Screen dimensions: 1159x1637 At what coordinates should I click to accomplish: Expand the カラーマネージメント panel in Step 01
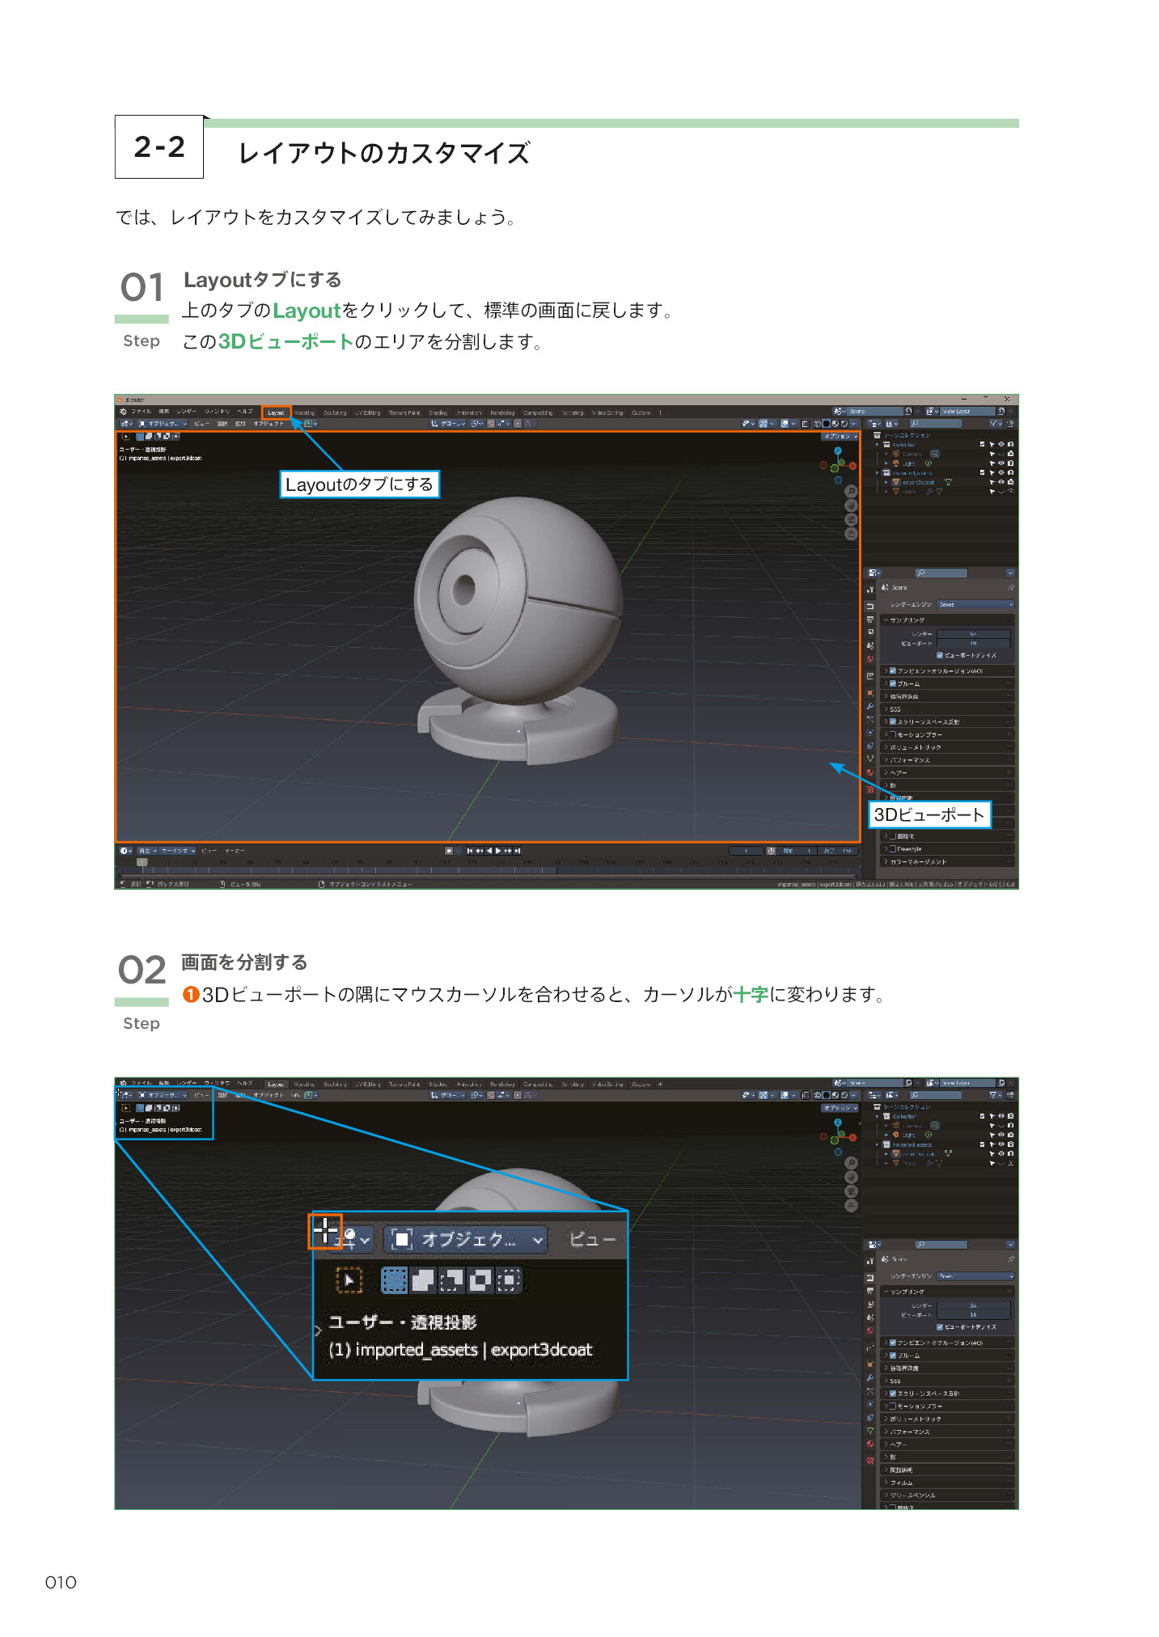tap(947, 861)
